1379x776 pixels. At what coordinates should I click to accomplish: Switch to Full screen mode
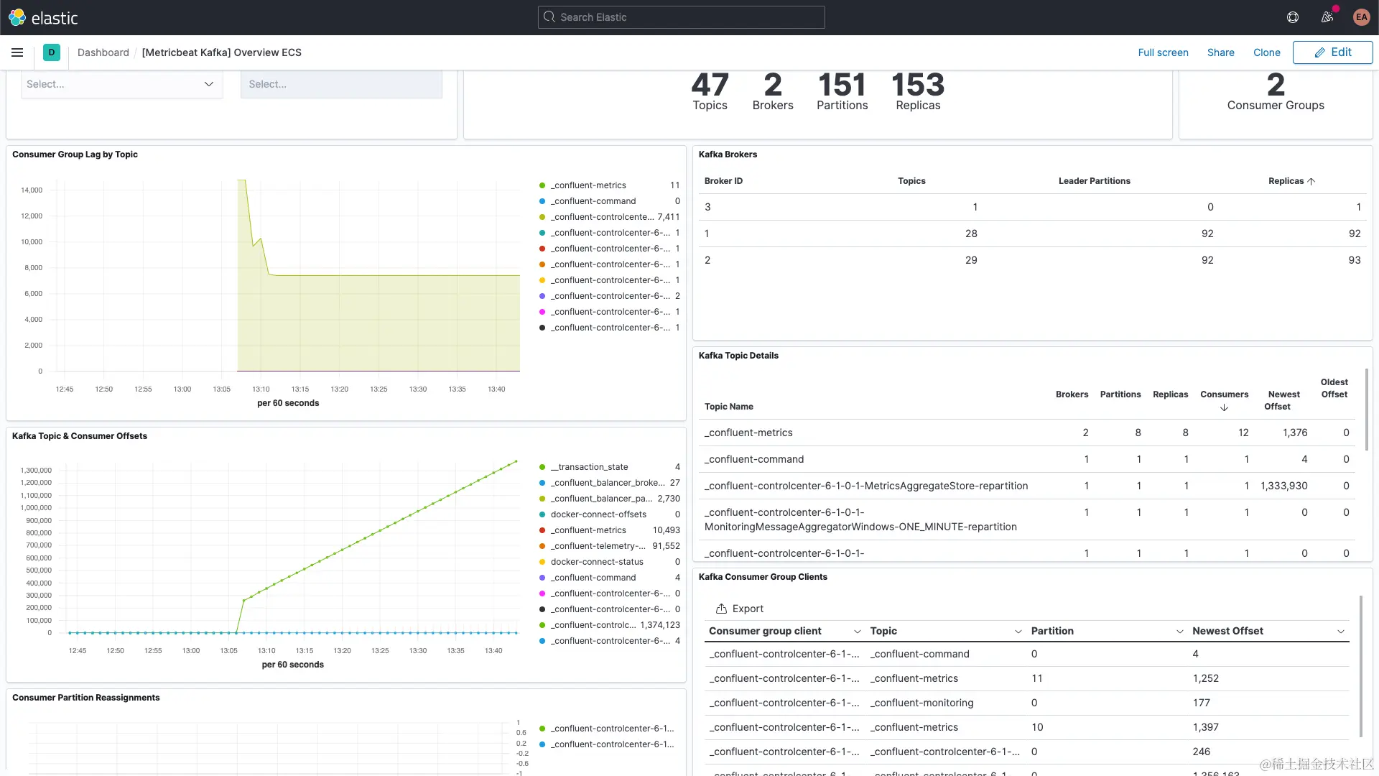click(x=1164, y=52)
